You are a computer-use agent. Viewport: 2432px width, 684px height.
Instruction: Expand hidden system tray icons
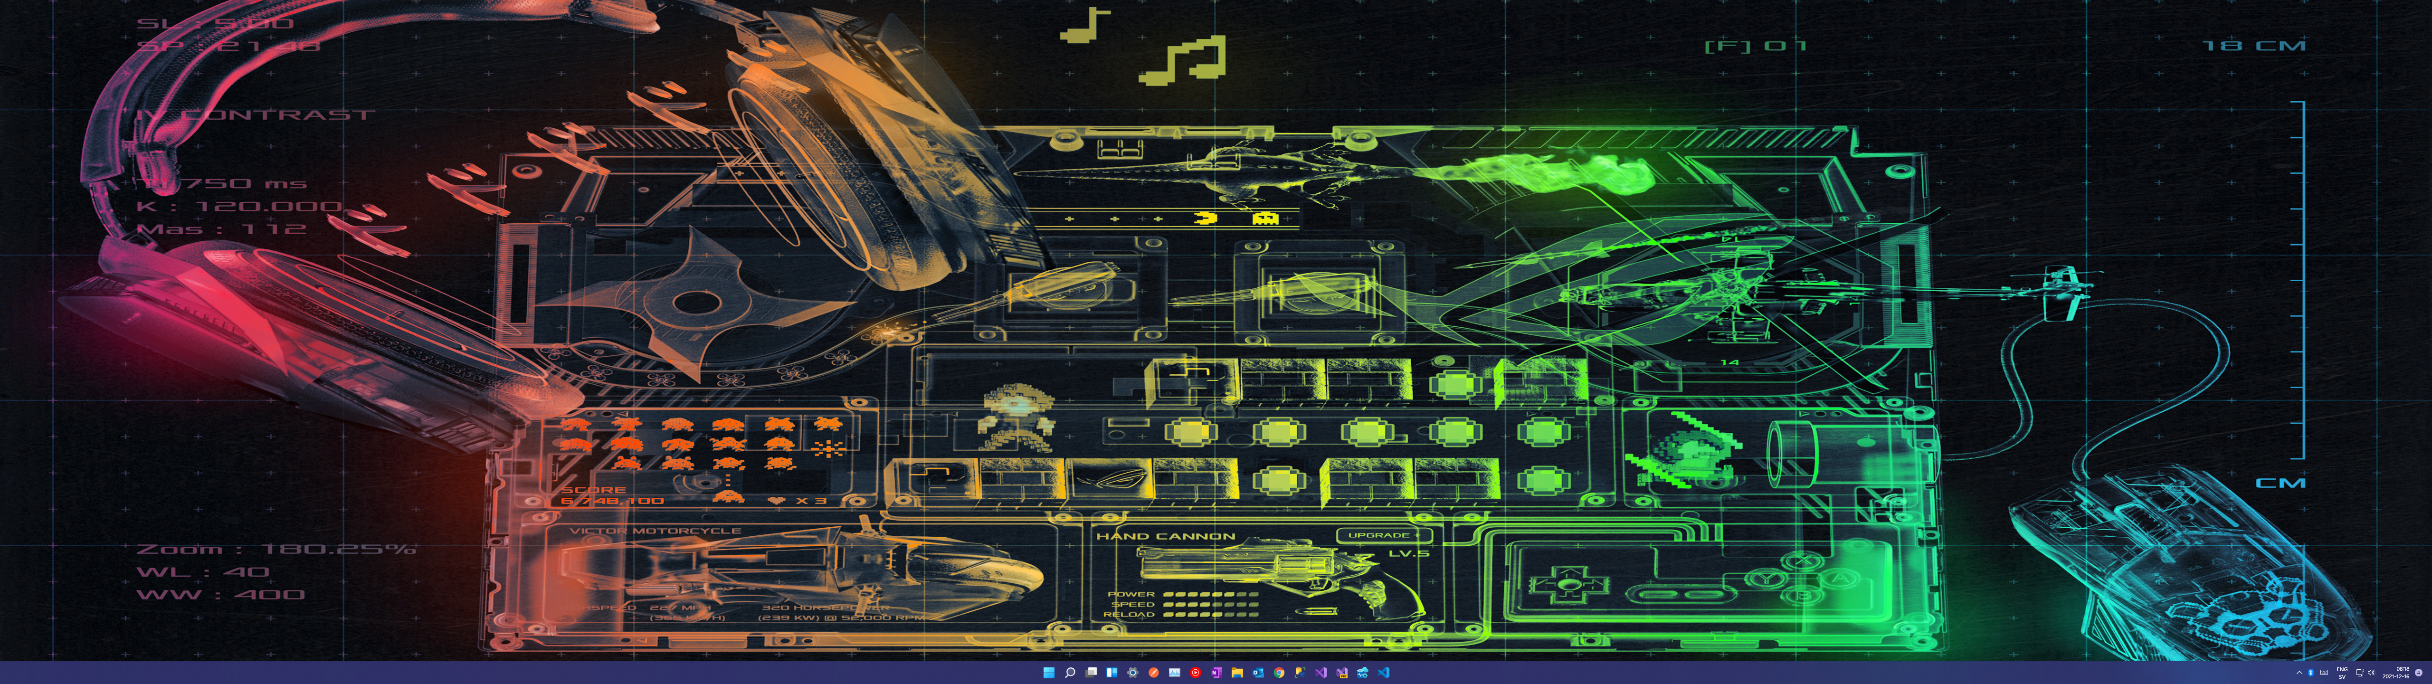tap(2300, 673)
